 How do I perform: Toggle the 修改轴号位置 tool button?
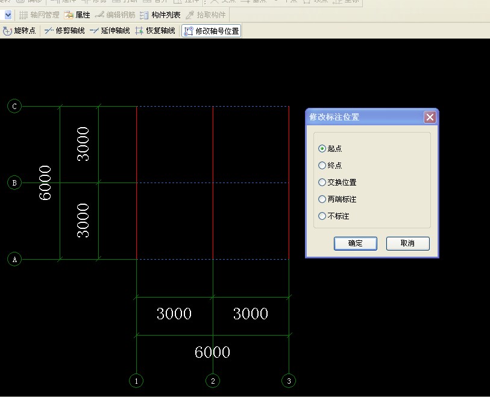pyautogui.click(x=212, y=31)
